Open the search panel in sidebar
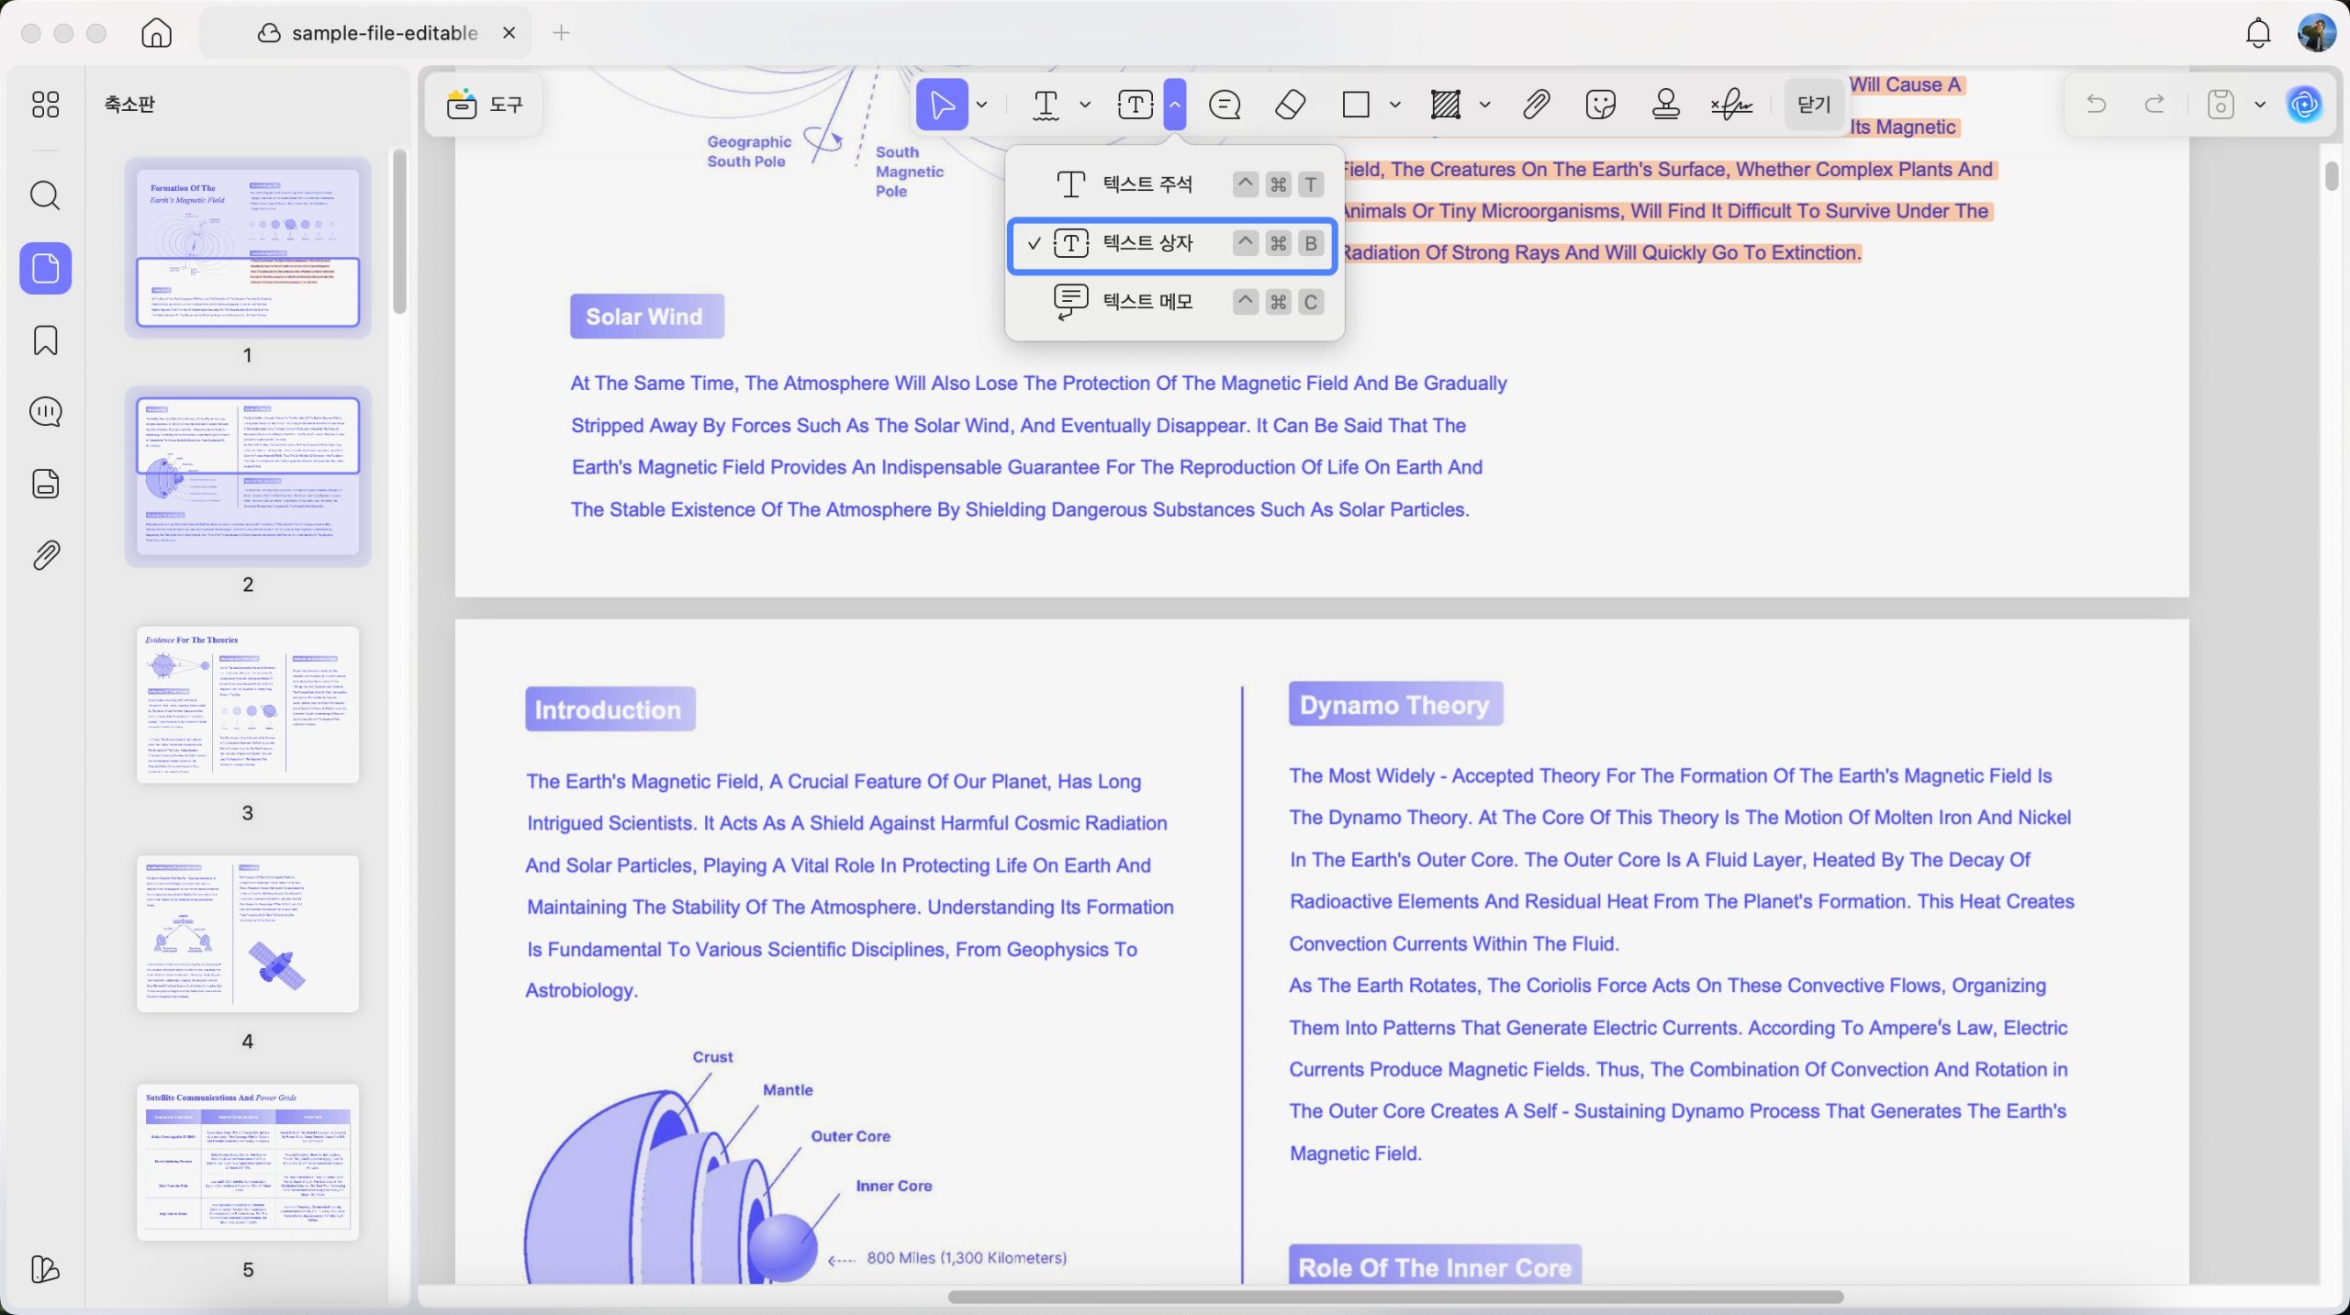The width and height of the screenshot is (2350, 1315). 45,195
